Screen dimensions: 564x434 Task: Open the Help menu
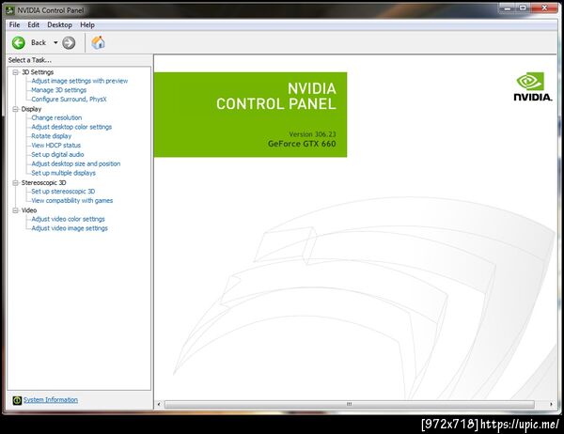(87, 24)
